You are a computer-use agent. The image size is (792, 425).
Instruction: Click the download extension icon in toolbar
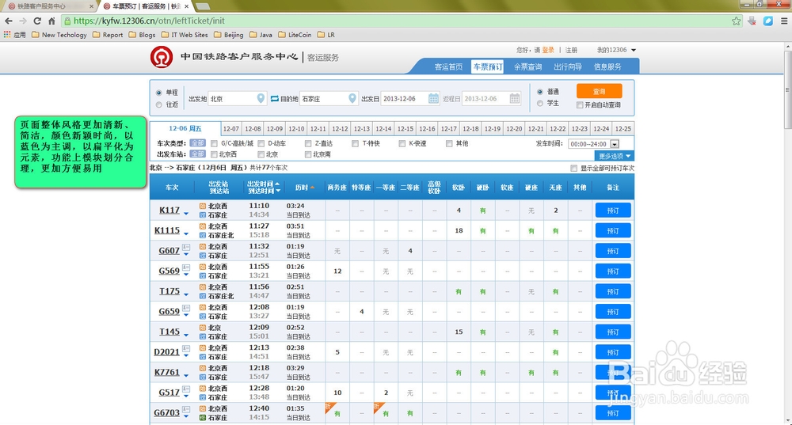pos(752,21)
